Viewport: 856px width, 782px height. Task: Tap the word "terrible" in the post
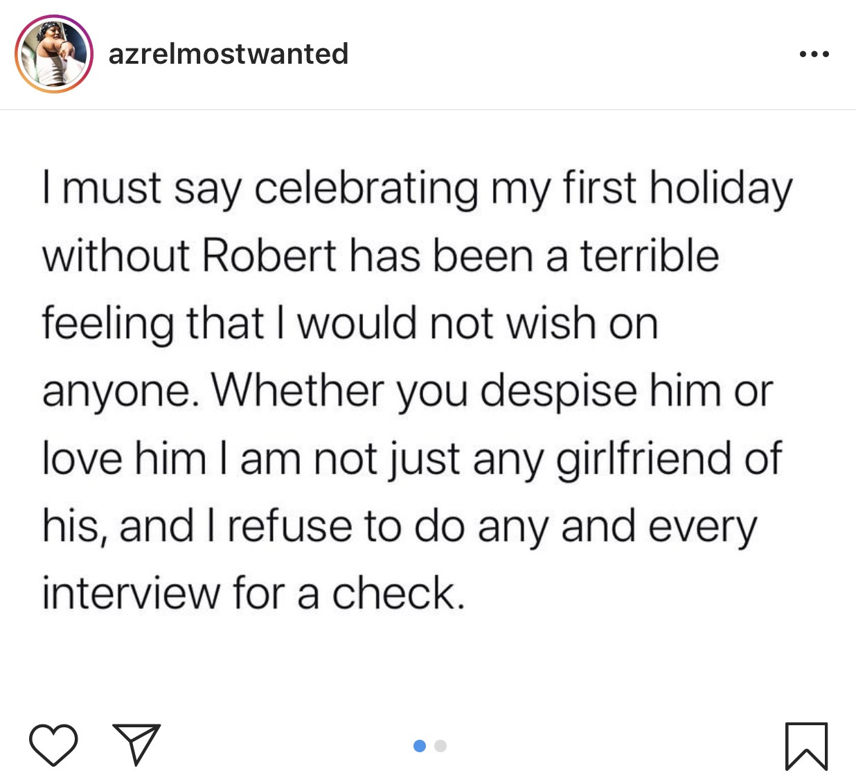click(x=649, y=256)
